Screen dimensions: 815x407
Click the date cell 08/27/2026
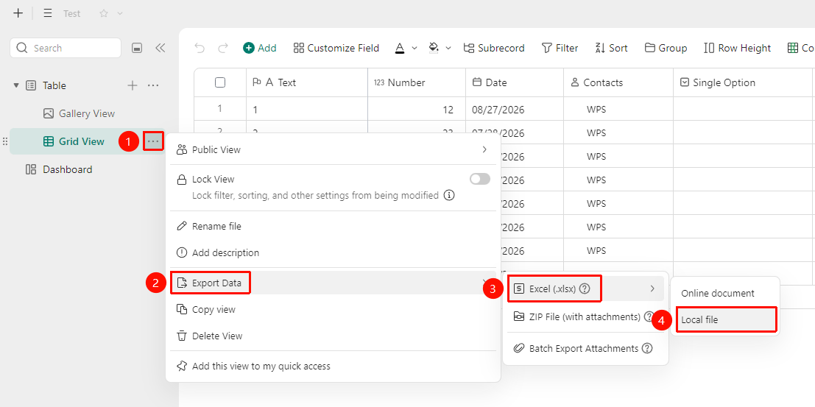(515, 109)
